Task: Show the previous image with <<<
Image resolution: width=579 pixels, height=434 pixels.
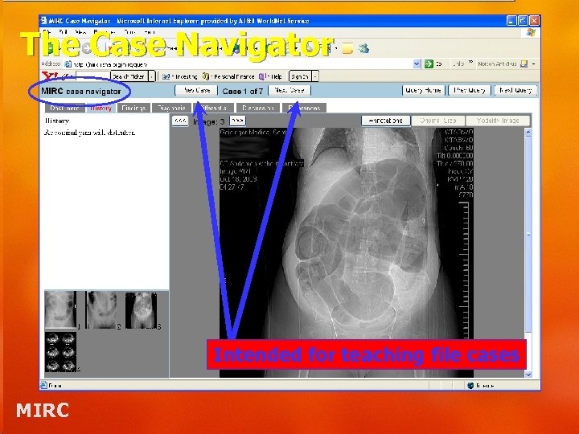Action: click(x=180, y=121)
